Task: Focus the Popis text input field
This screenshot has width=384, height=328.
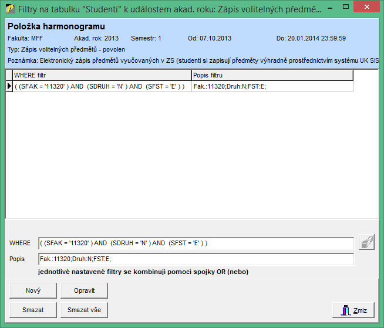Action: 196,259
